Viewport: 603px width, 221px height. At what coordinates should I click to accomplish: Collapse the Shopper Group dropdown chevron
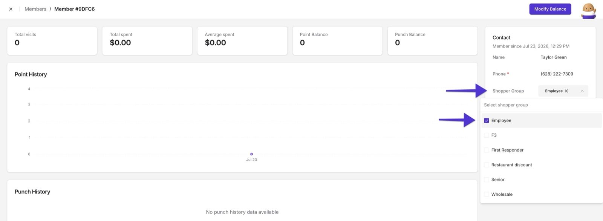(x=582, y=91)
